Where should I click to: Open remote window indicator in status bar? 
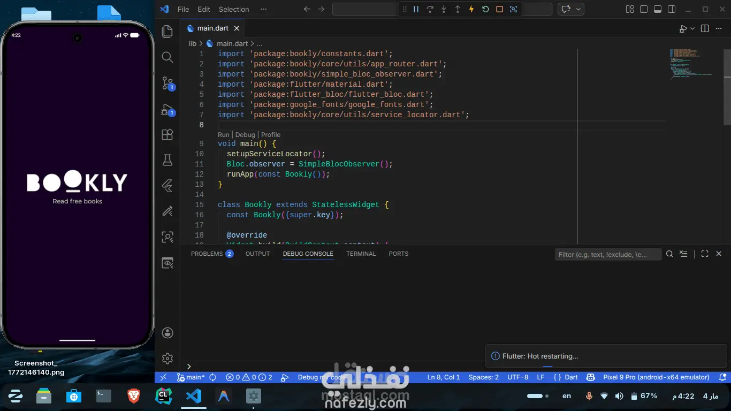(163, 377)
